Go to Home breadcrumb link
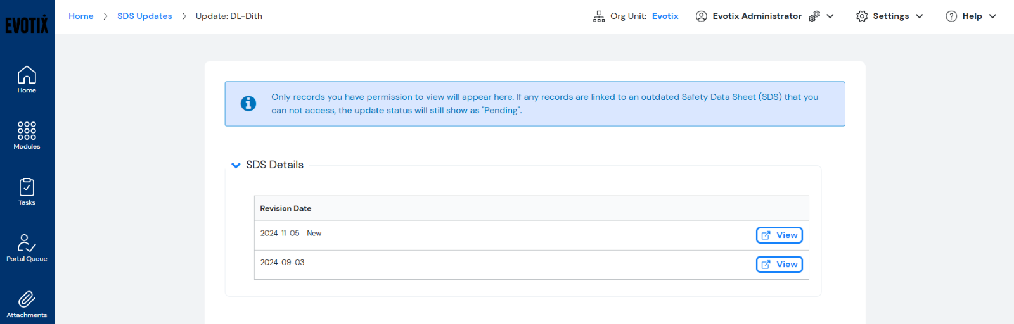 (81, 16)
